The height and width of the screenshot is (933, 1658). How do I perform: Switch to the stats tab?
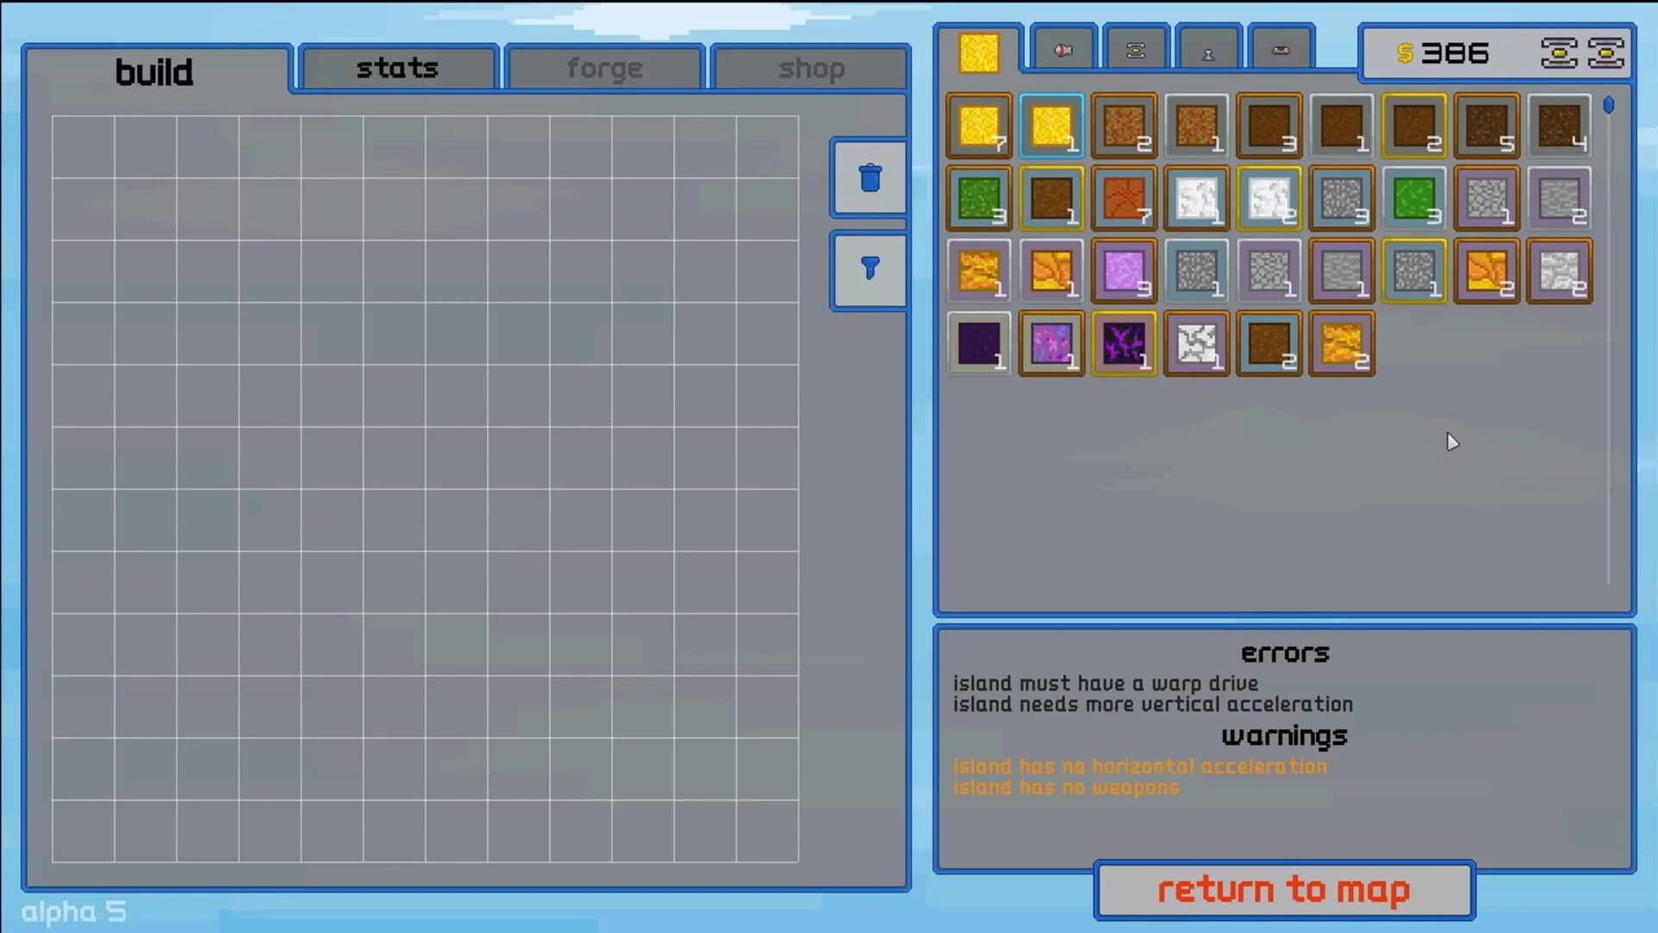396,67
